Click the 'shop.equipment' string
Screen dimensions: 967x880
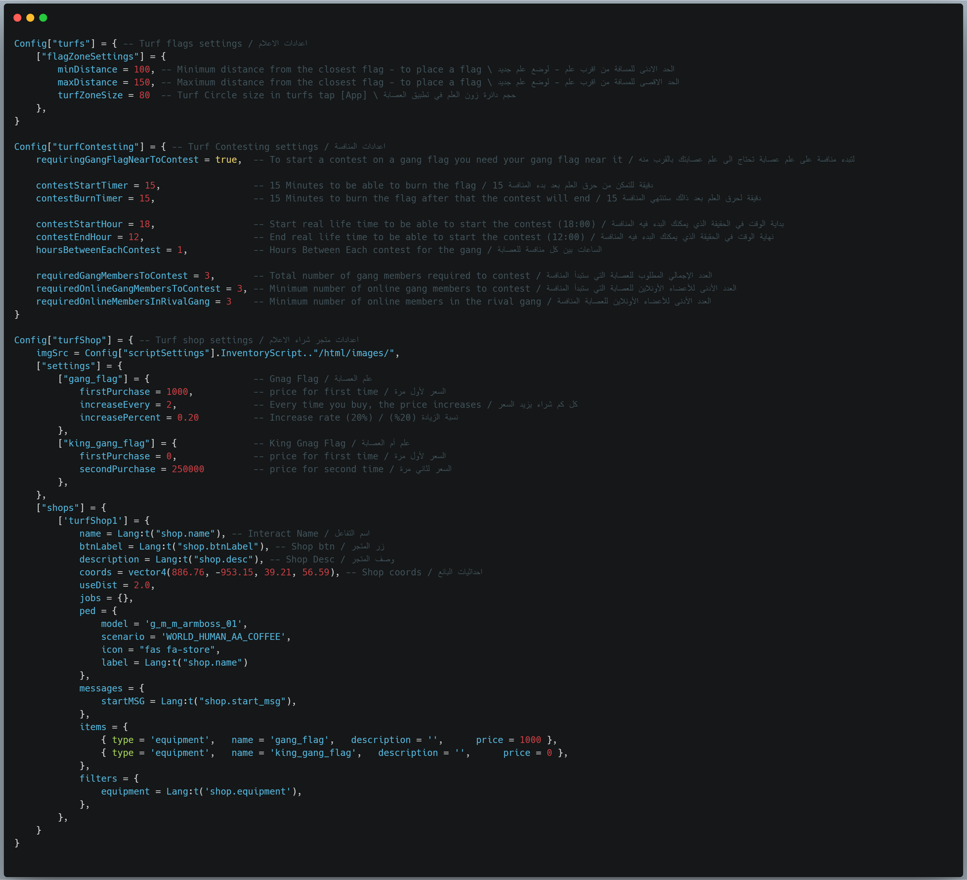click(x=248, y=792)
